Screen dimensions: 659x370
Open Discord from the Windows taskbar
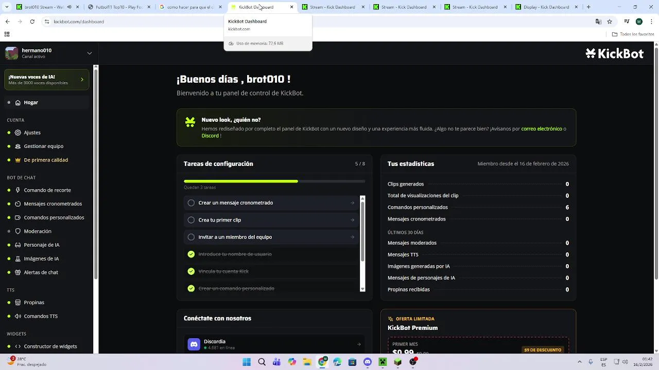[367, 362]
